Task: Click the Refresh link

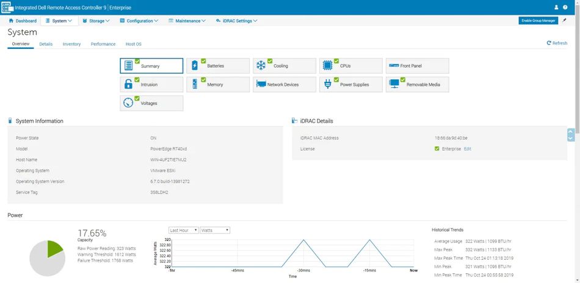Action: coord(557,43)
